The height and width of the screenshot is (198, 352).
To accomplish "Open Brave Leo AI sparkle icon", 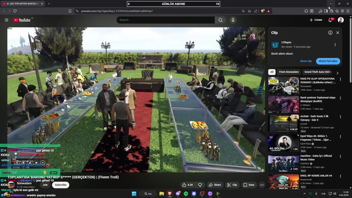I will tap(337, 11).
